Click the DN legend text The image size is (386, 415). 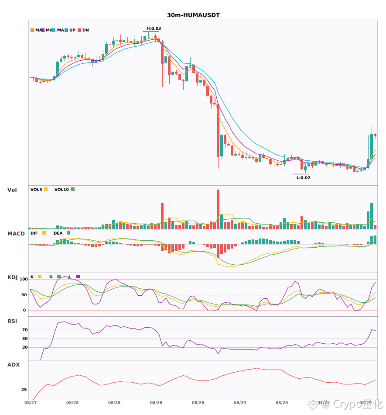pos(85,30)
